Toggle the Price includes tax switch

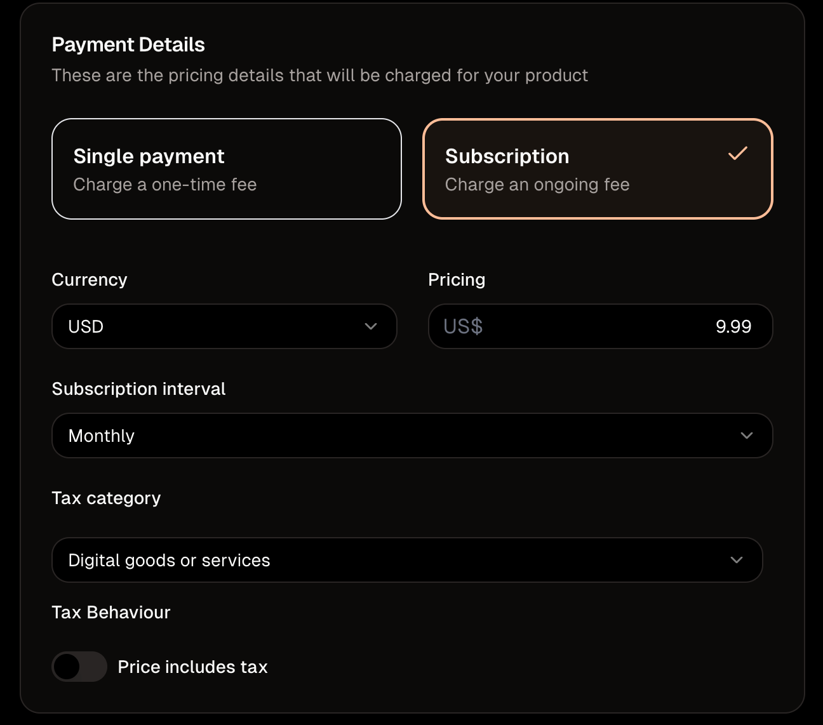pyautogui.click(x=79, y=667)
